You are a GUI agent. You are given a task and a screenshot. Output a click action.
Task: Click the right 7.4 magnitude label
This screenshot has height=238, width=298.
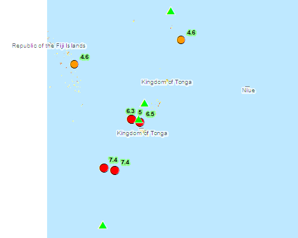[x=125, y=162]
